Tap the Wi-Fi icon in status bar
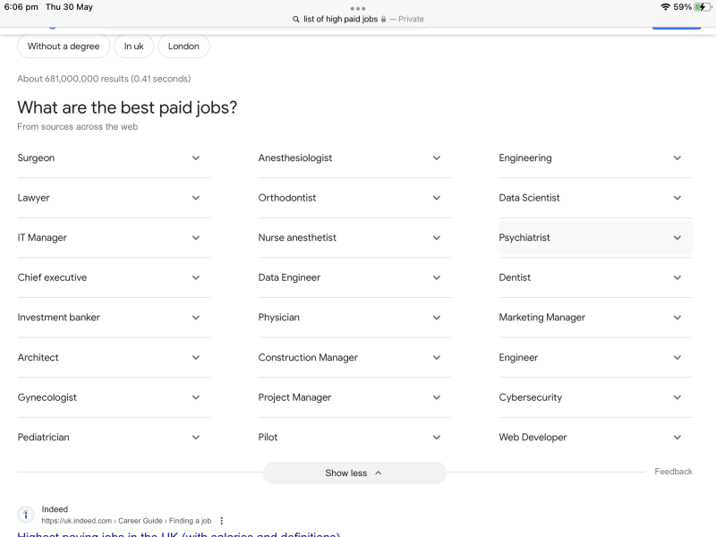This screenshot has width=716, height=537. click(x=665, y=7)
